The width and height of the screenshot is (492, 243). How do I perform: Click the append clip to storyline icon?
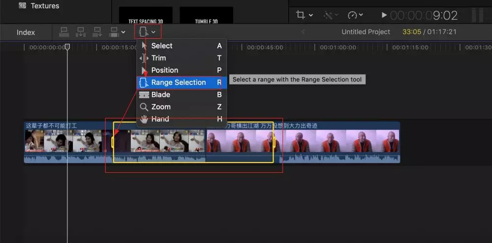pos(97,32)
